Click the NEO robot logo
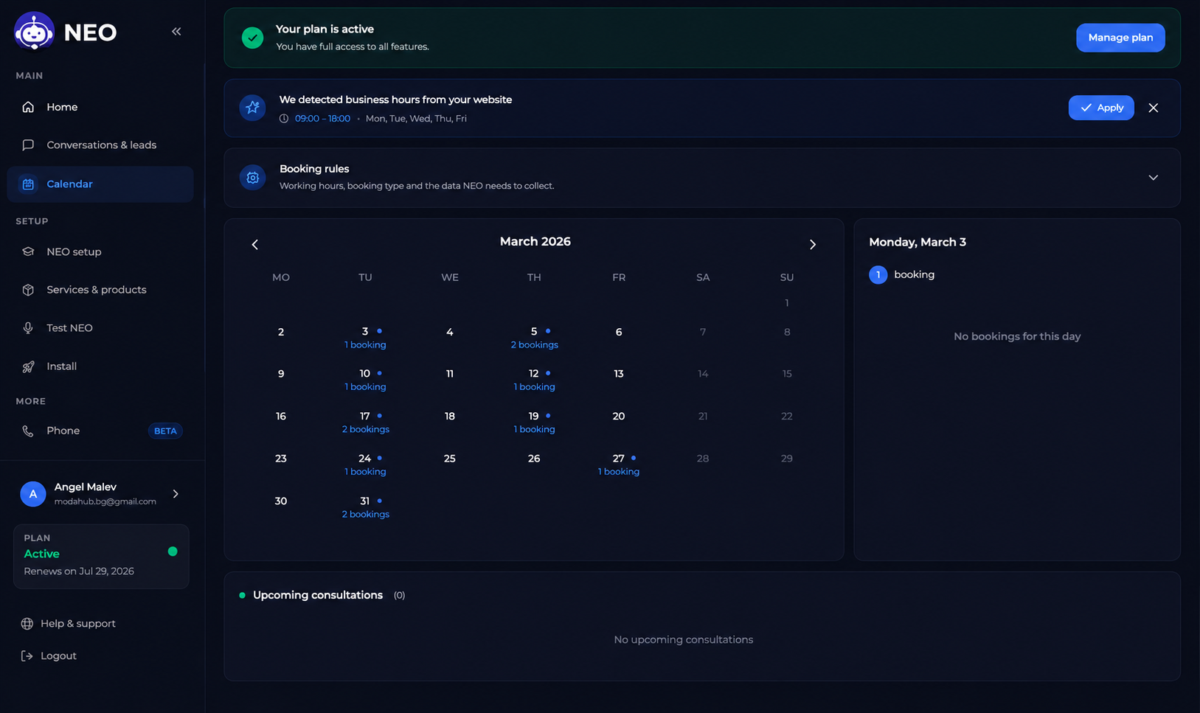This screenshot has height=713, width=1200. coord(34,32)
